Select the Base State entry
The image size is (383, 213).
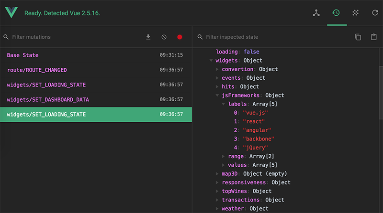click(96, 55)
